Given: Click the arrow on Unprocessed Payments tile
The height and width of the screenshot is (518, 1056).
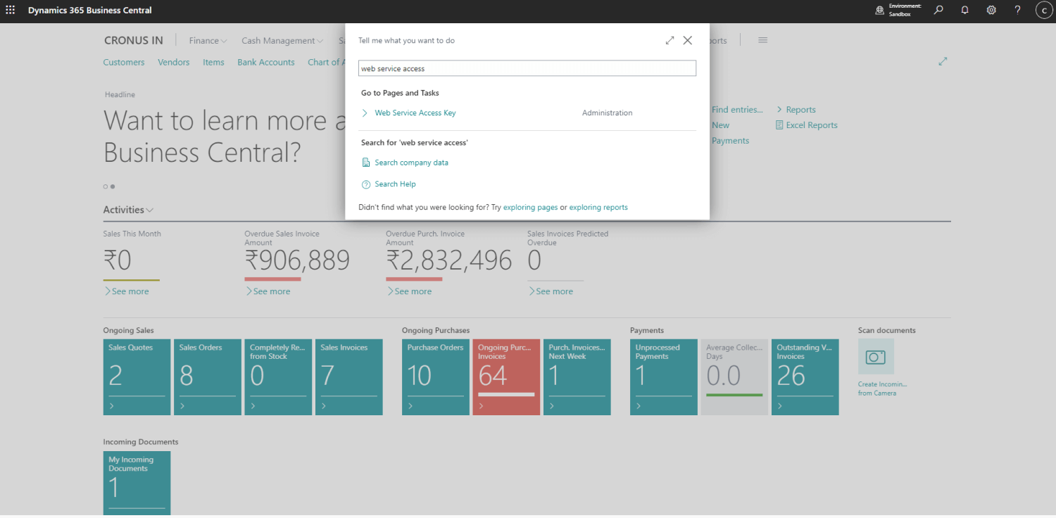Looking at the screenshot, I should (639, 406).
